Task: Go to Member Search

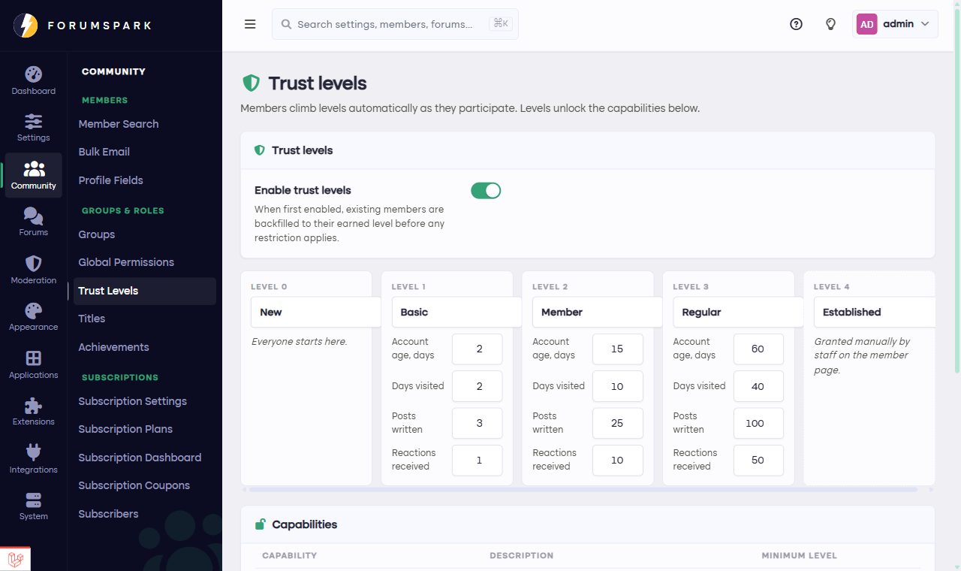Action: [119, 124]
